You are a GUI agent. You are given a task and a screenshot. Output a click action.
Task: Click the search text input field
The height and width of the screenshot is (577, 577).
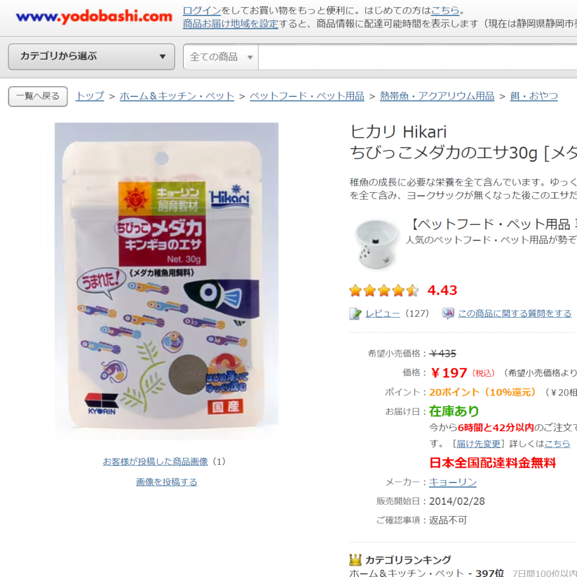418,57
